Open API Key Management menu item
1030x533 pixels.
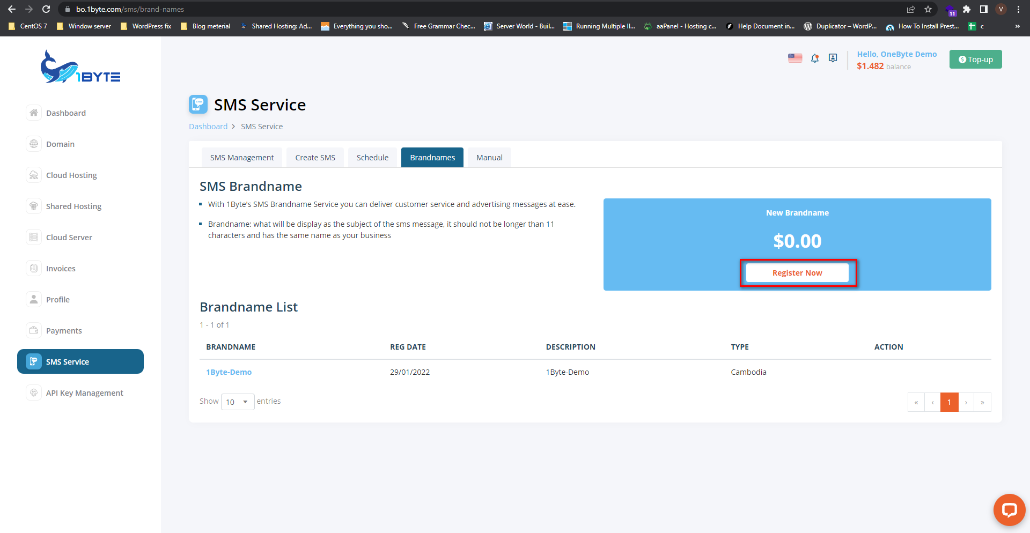click(85, 393)
